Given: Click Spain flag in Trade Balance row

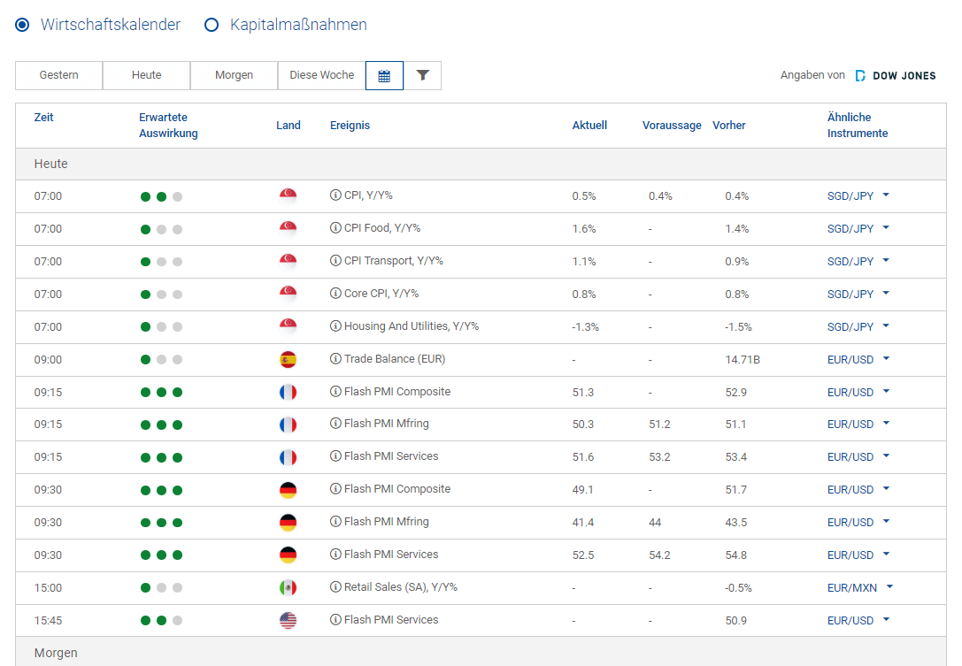Looking at the screenshot, I should point(288,359).
